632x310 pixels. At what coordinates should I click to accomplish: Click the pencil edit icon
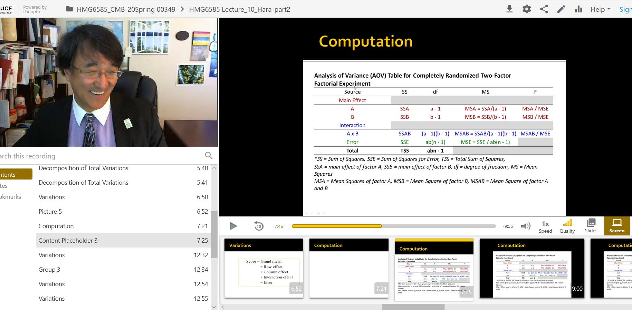(561, 9)
